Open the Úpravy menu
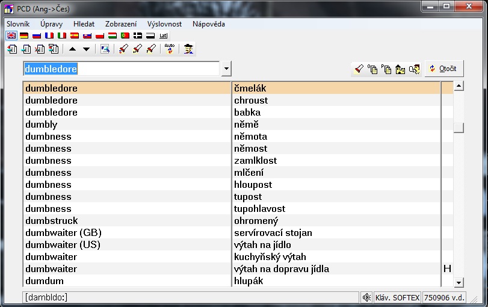The image size is (488, 307). pyautogui.click(x=51, y=24)
